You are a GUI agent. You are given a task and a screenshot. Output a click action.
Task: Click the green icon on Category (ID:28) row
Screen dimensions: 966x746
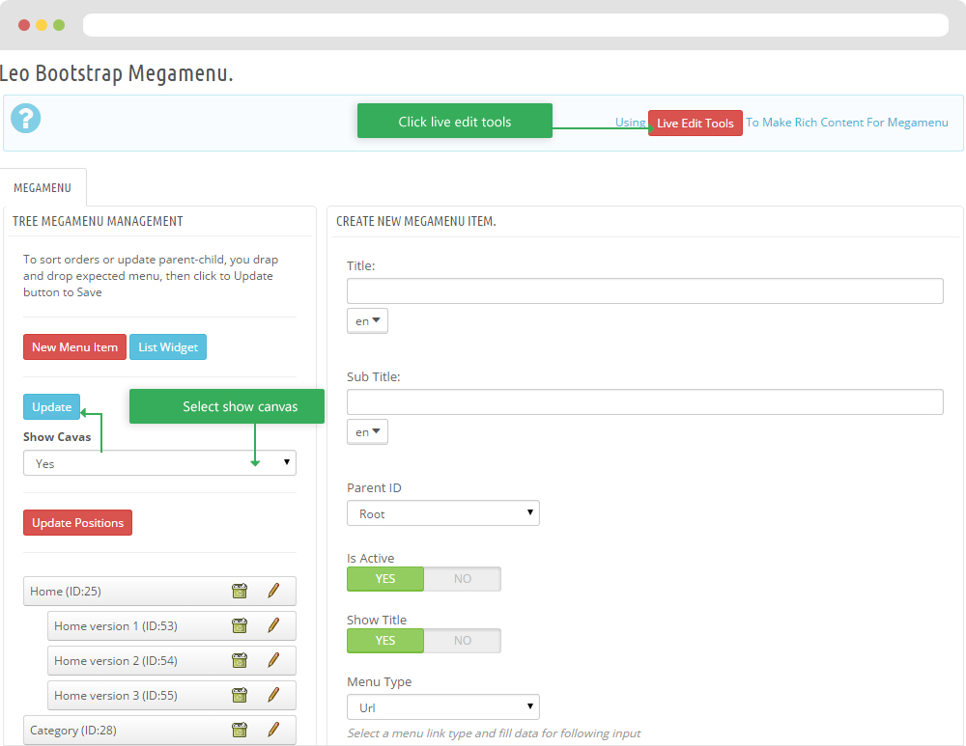click(x=240, y=730)
